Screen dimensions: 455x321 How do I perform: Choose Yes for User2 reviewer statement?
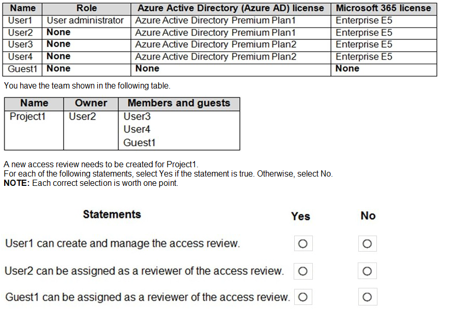click(303, 271)
